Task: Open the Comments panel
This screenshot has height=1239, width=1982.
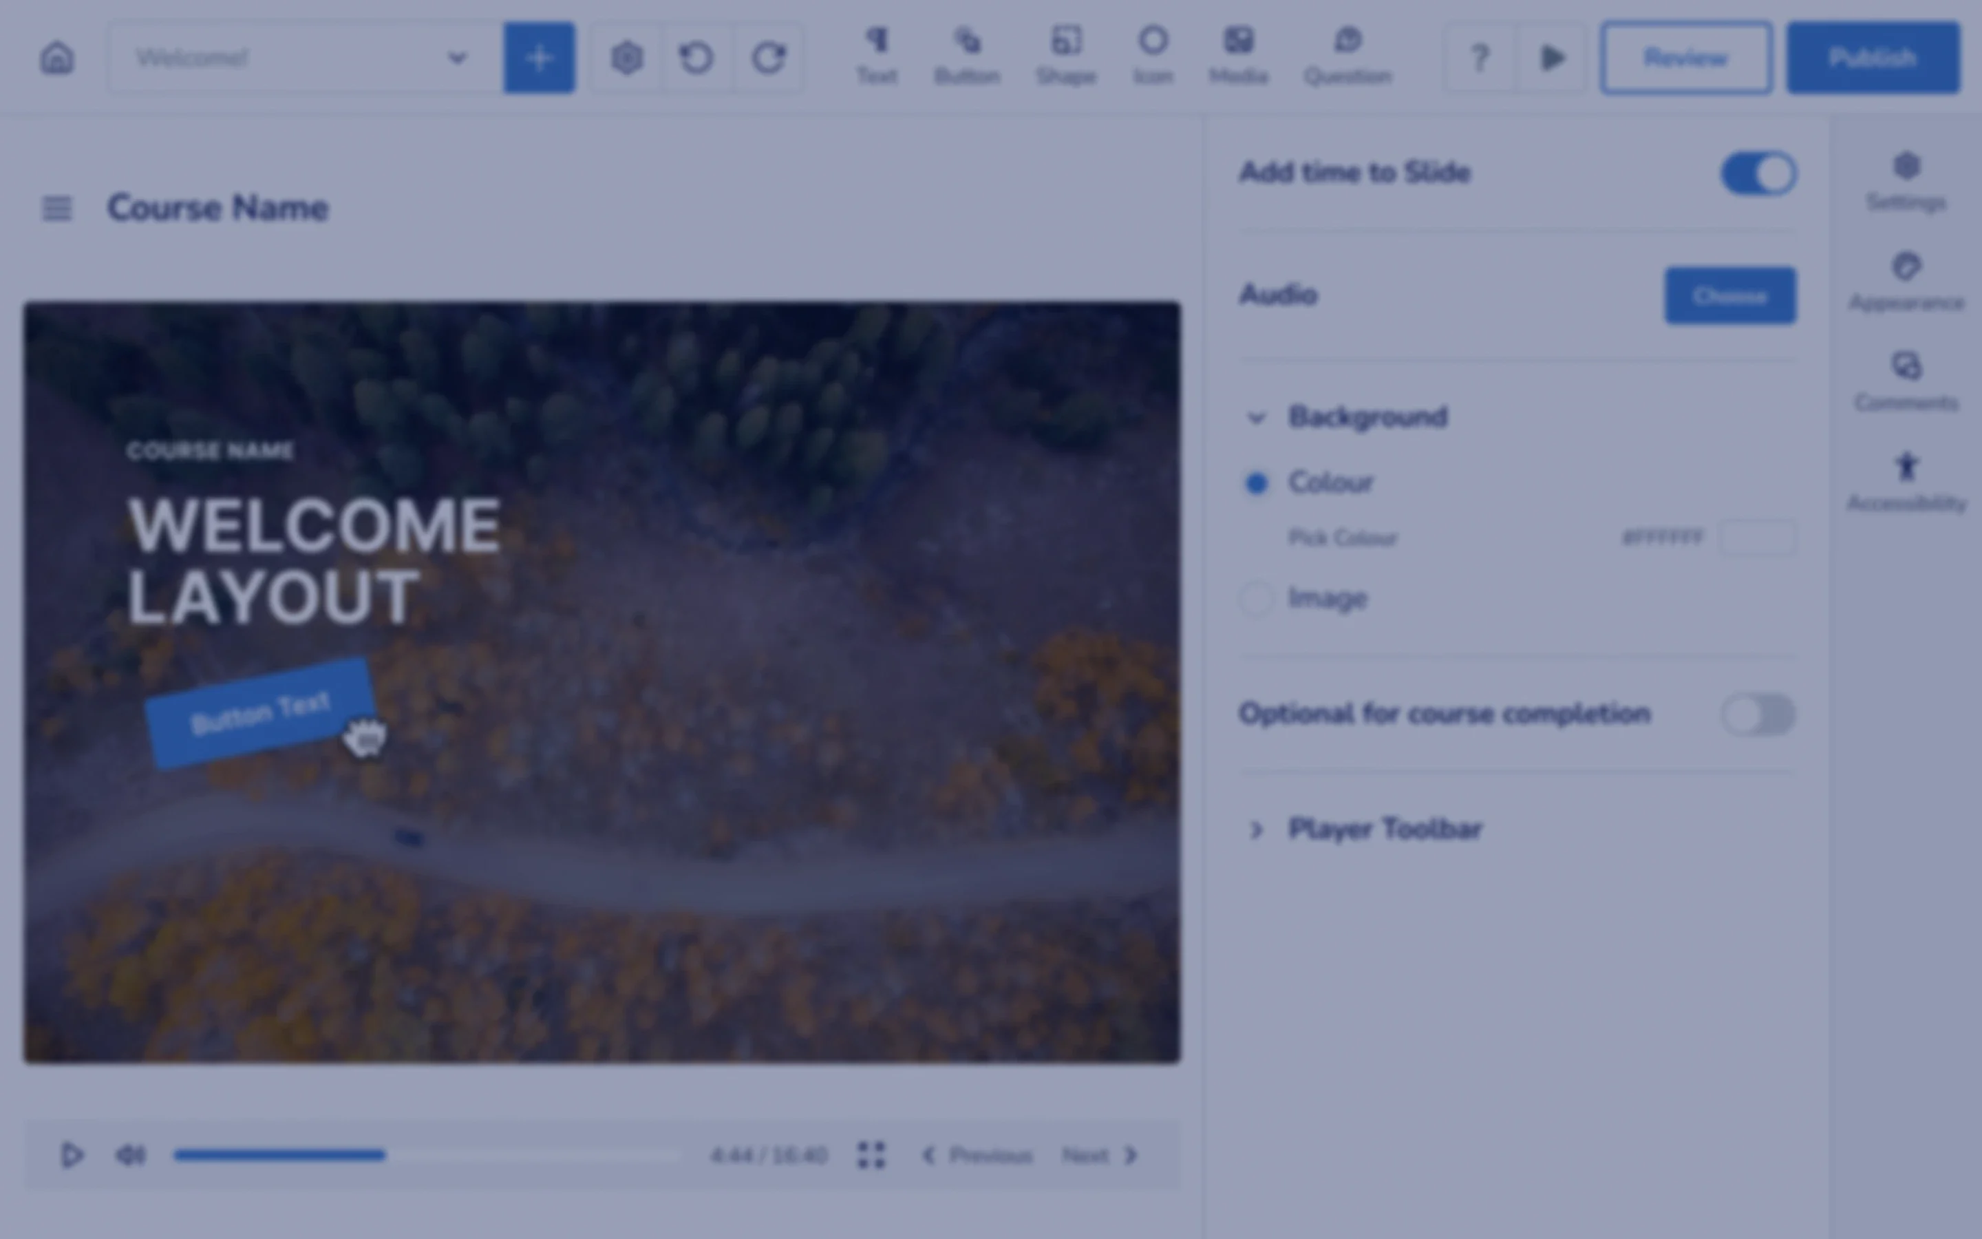Action: click(1907, 369)
